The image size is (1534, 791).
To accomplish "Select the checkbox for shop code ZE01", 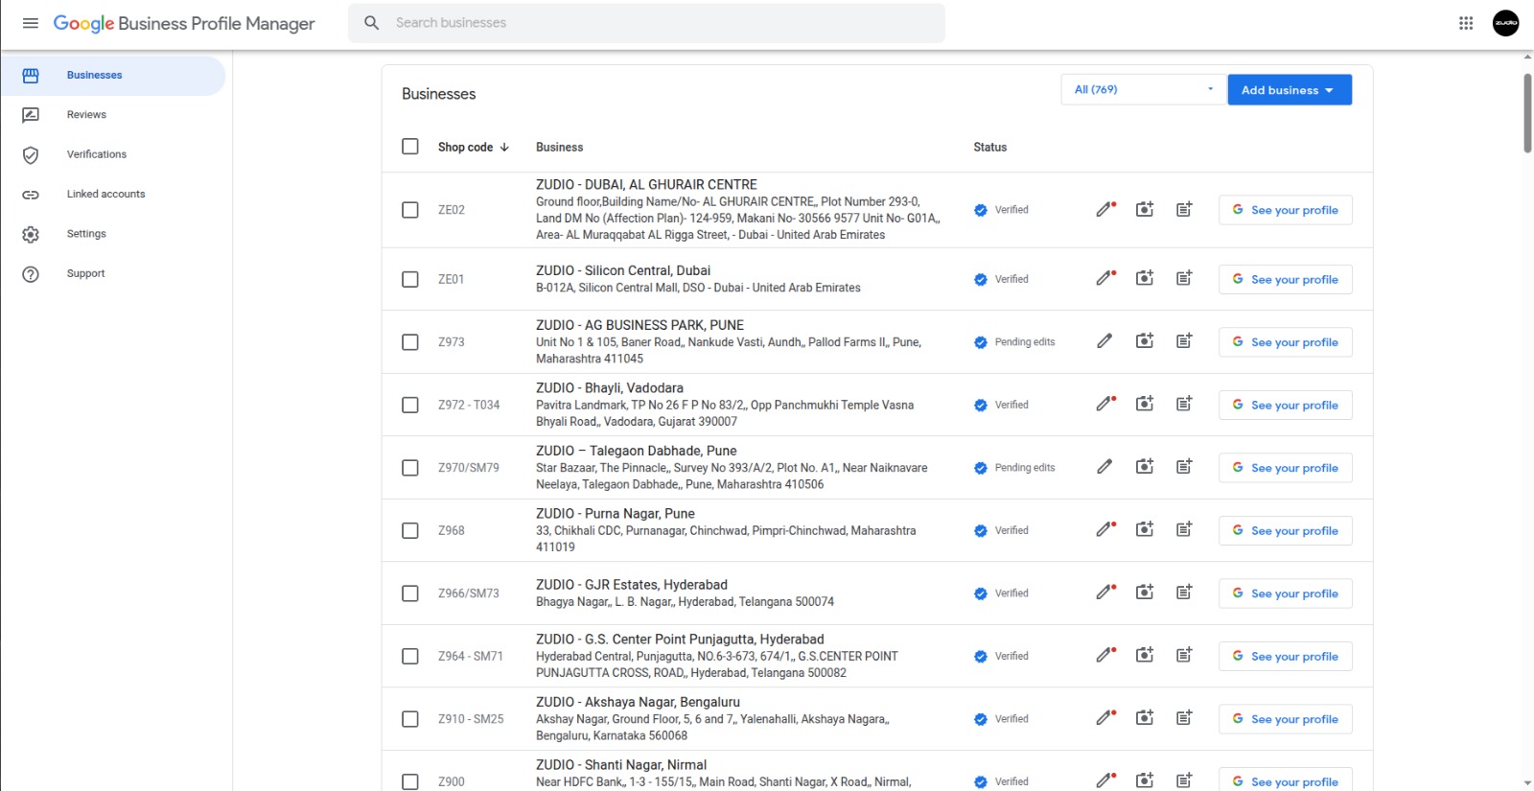I will [410, 280].
